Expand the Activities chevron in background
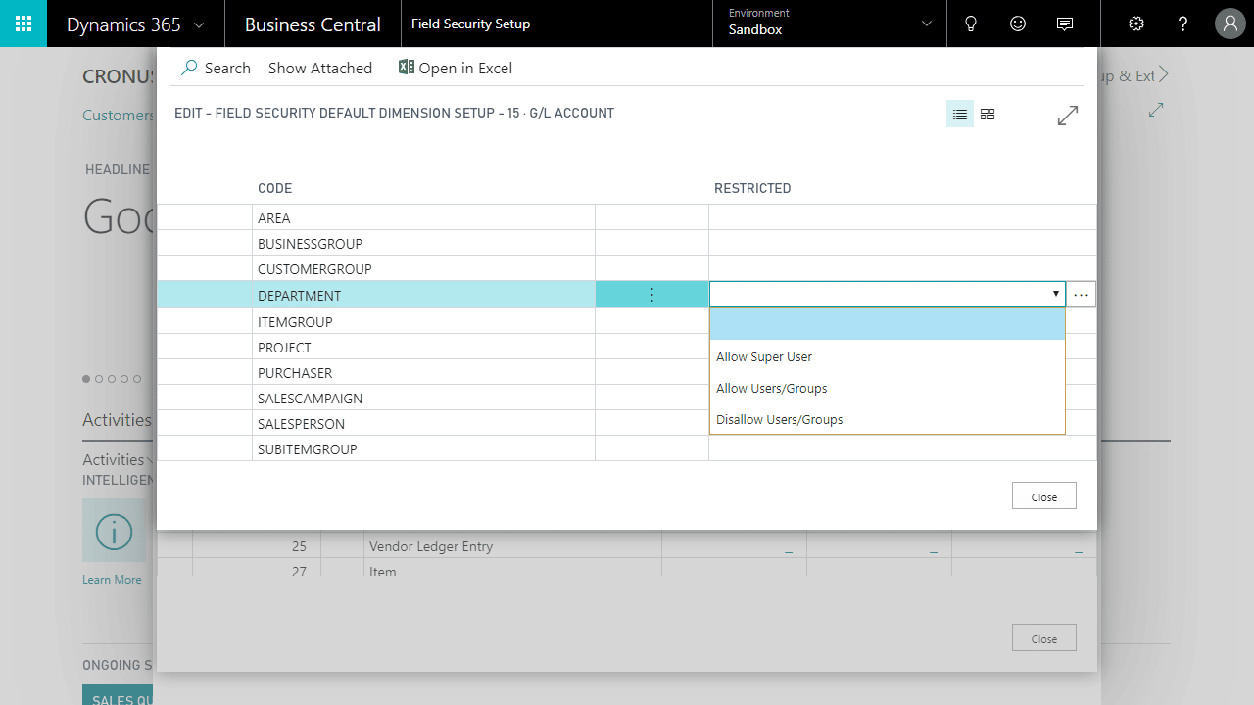 pyautogui.click(x=151, y=460)
